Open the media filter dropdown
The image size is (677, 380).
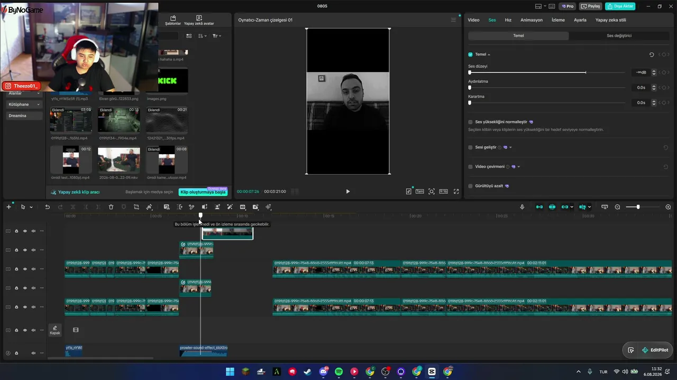click(x=217, y=36)
